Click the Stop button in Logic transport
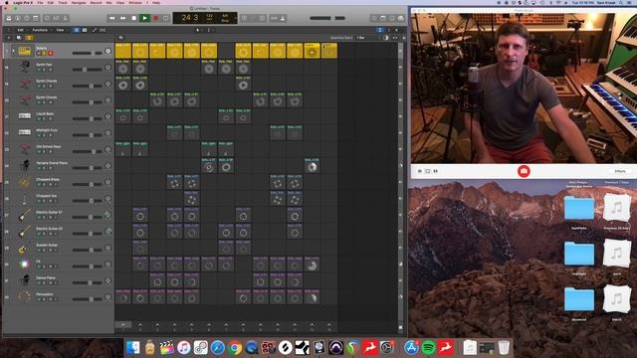The height and width of the screenshot is (358, 637). point(134,18)
